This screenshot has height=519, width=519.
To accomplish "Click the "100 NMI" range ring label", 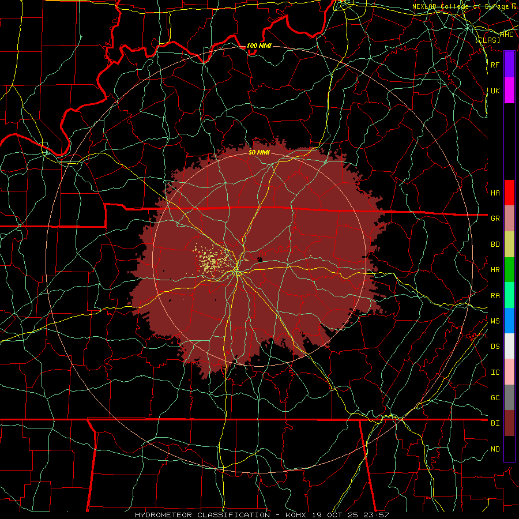I will 259,46.
